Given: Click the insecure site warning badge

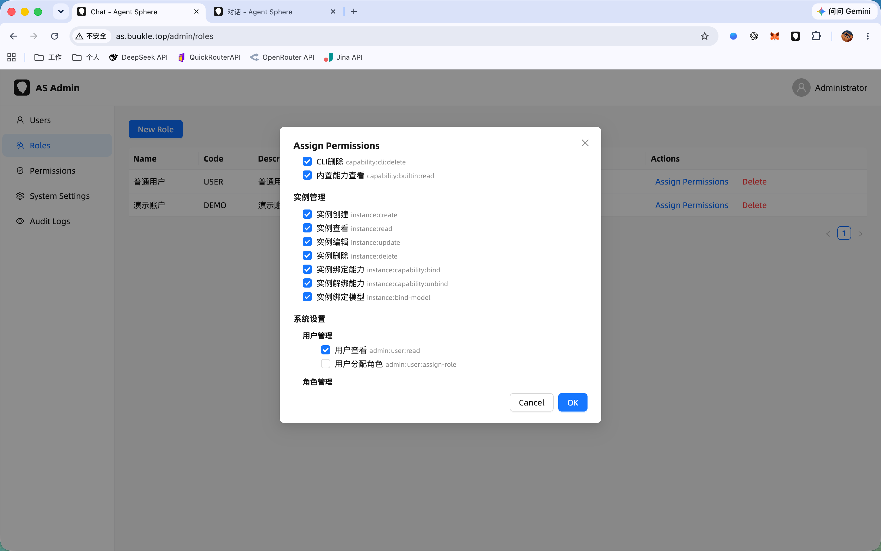Looking at the screenshot, I should (x=91, y=36).
